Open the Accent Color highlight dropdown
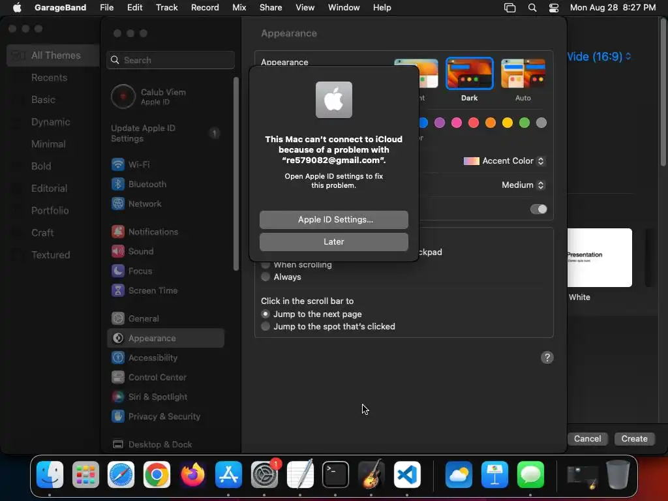 pos(504,161)
